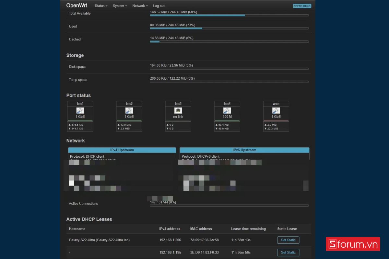
Task: Click the Port status section heading
Action: pyautogui.click(x=78, y=96)
